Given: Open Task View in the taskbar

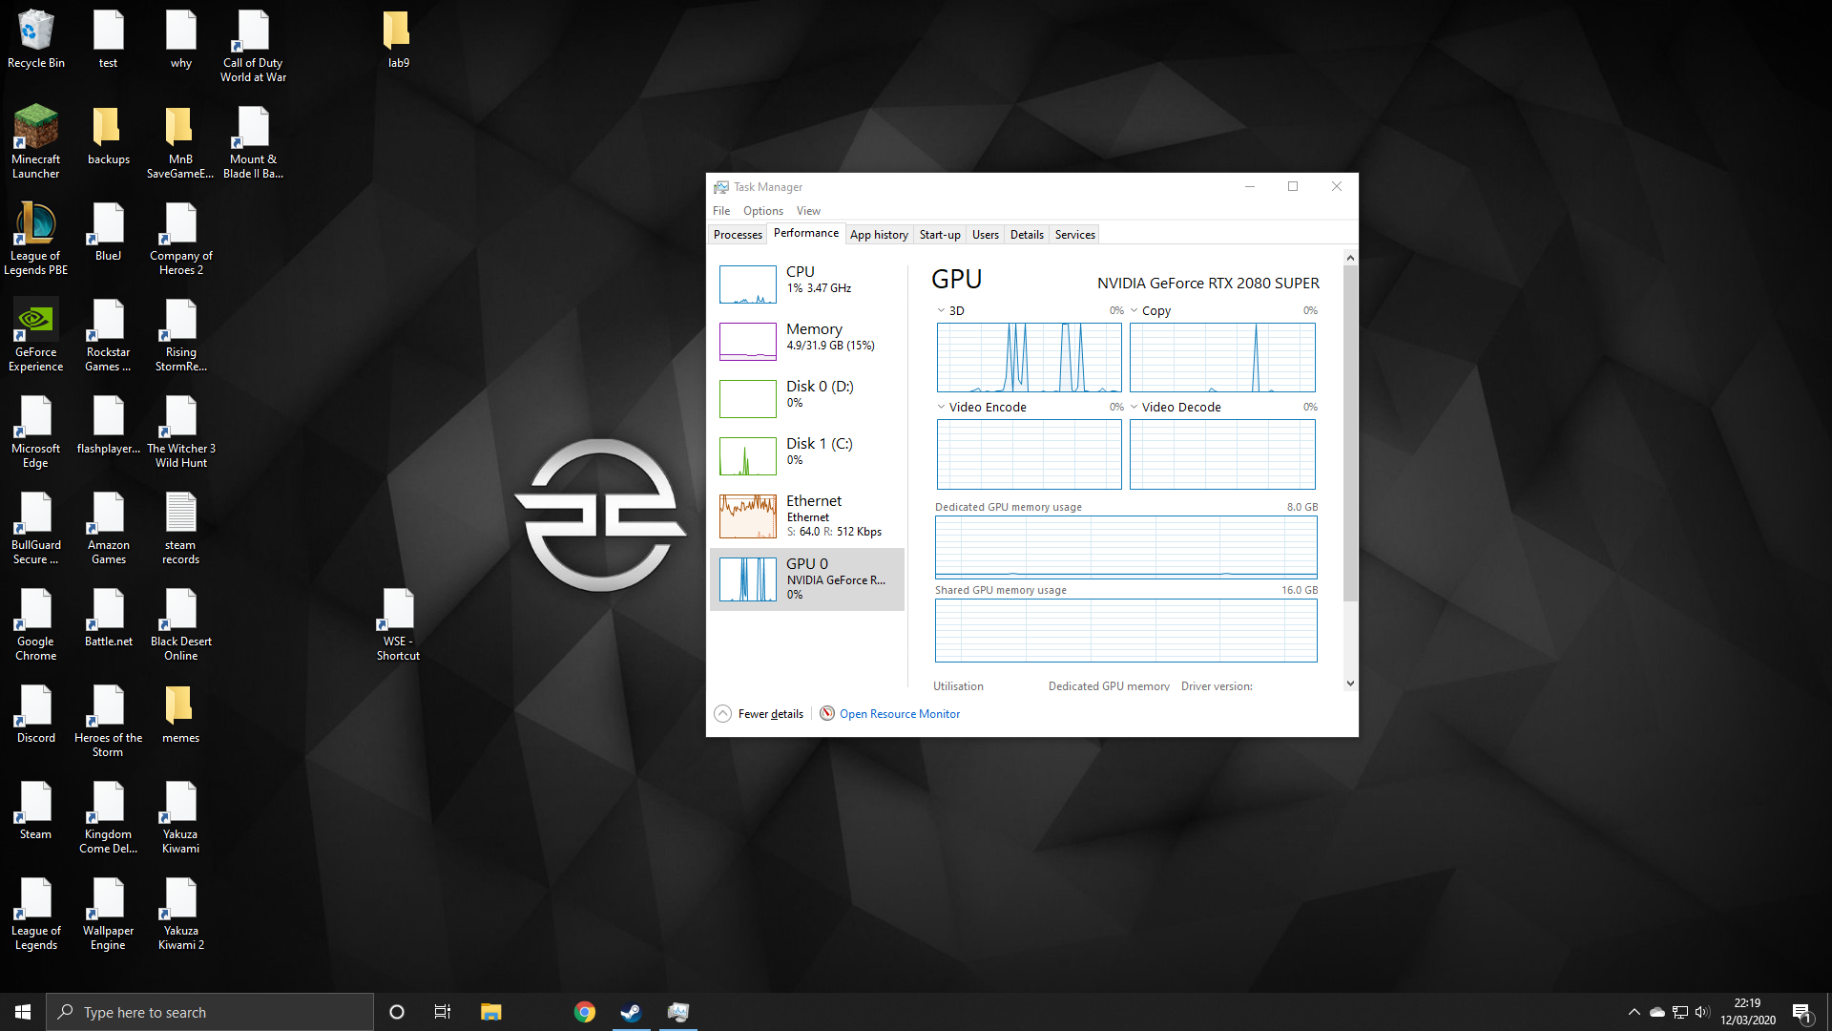Looking at the screenshot, I should 443,1012.
